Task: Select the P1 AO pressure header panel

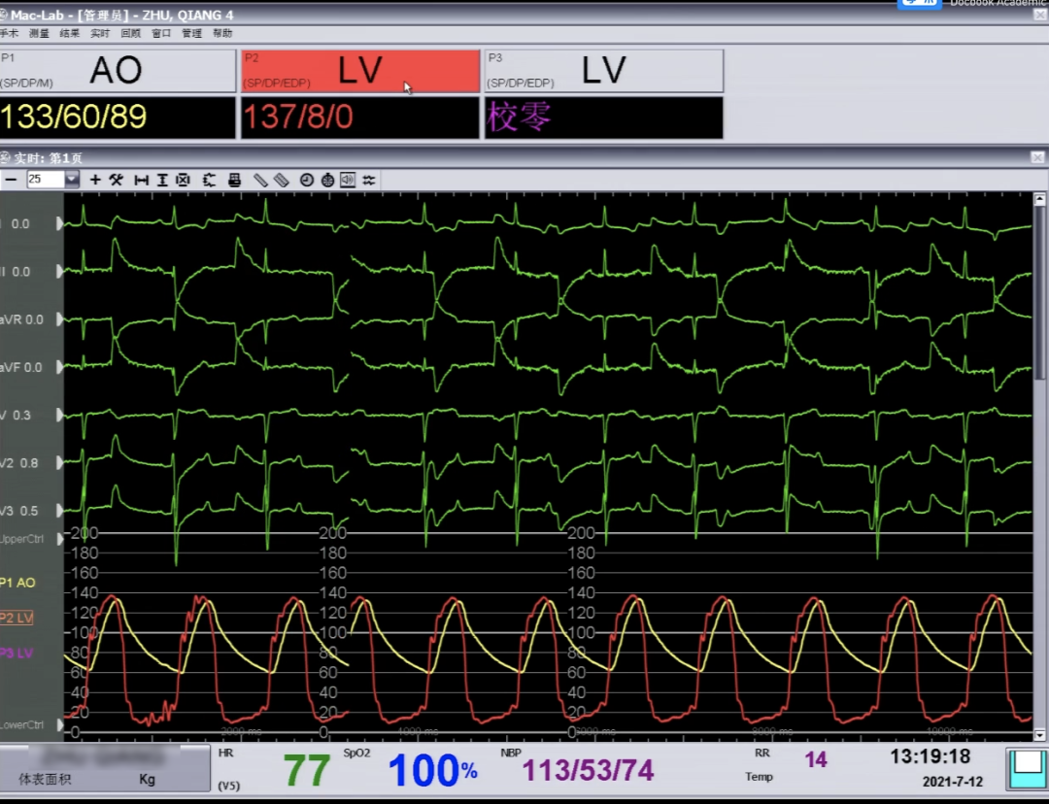Action: click(x=118, y=72)
